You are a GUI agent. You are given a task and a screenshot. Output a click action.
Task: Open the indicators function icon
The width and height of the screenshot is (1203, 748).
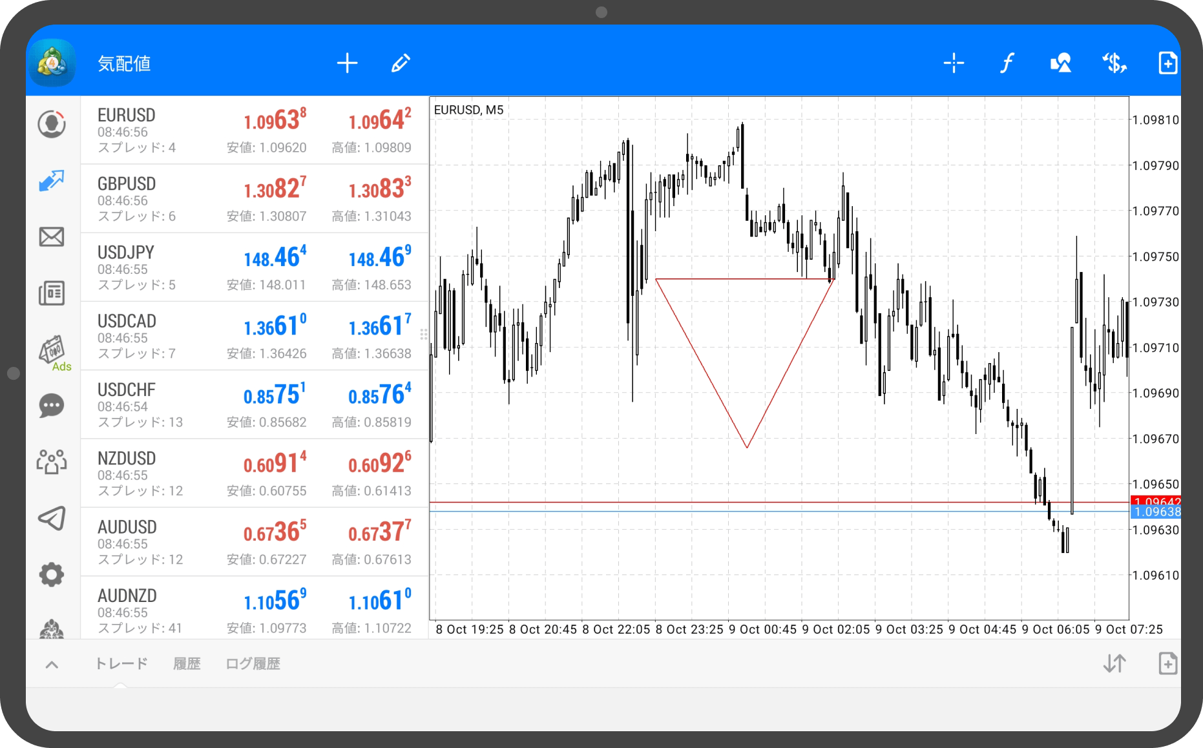[x=1007, y=63]
